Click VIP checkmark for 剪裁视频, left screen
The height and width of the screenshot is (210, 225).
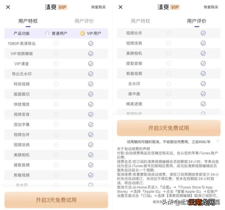pos(91,175)
